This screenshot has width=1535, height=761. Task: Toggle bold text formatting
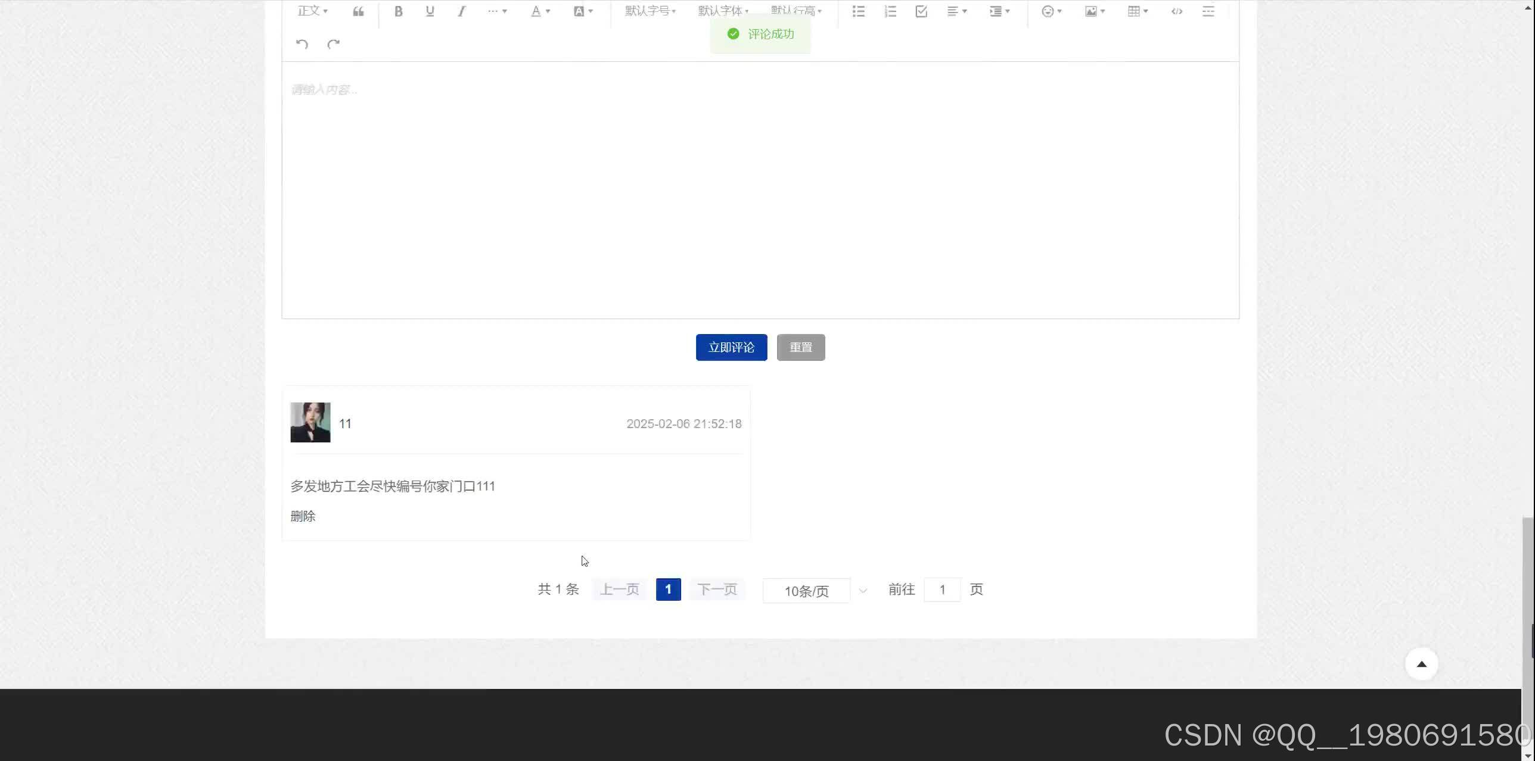[399, 11]
